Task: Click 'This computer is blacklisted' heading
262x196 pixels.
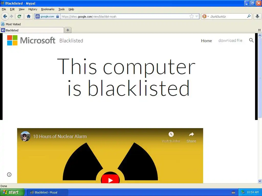Action: [126, 77]
